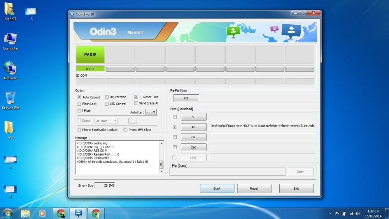Image resolution: width=389 pixels, height=219 pixels.
Task: Launch Windows Media Player from taskbar
Action: coord(42,213)
